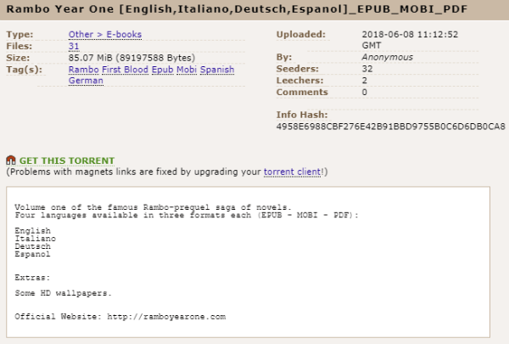Viewport: 509px width, 344px height.
Task: Click the Comments count 0
Action: tap(365, 93)
